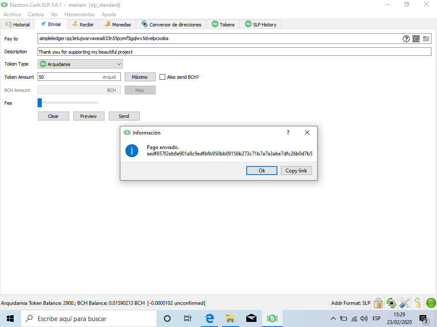
Task: Click the Description text field
Action: (x=234, y=52)
